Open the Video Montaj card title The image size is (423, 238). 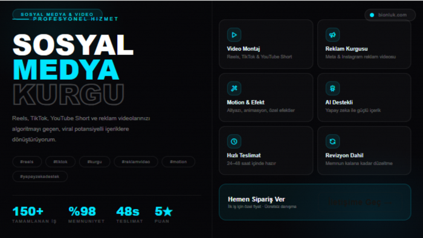pyautogui.click(x=244, y=49)
